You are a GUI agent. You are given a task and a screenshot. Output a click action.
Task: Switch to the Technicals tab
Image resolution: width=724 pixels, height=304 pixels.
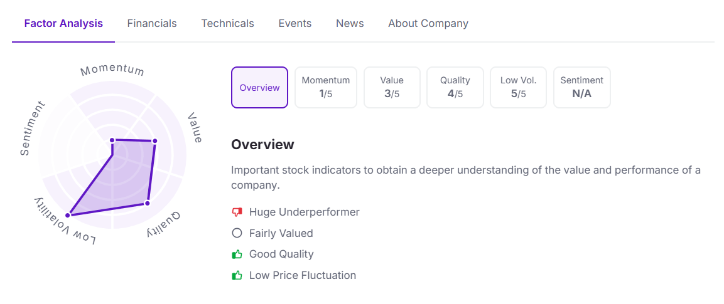pos(227,23)
